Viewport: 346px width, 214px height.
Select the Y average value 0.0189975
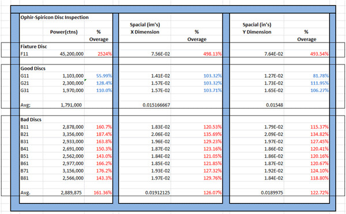coord(272,193)
